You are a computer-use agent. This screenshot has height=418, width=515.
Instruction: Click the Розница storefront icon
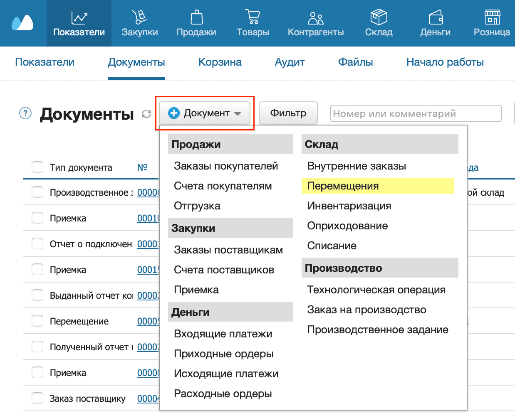tap(492, 17)
